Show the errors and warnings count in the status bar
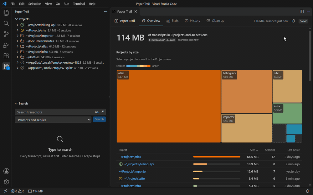 18,191
